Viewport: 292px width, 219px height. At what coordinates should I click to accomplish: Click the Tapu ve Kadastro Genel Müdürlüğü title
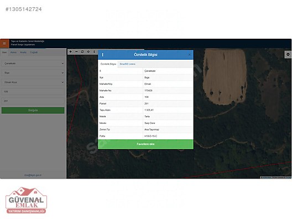click(x=28, y=41)
